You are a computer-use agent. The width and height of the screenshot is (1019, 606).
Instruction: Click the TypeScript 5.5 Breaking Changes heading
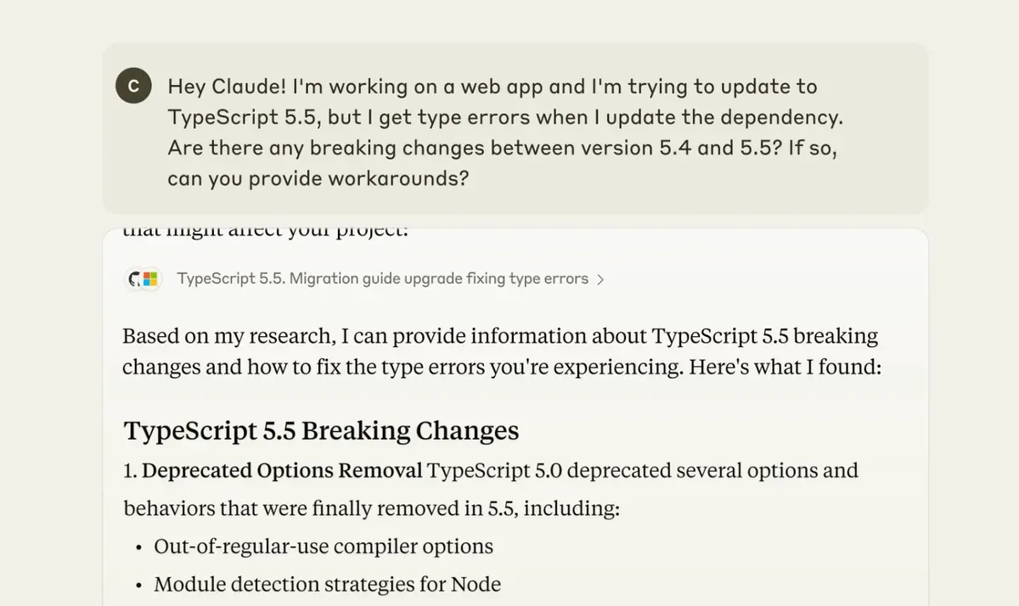tap(321, 430)
